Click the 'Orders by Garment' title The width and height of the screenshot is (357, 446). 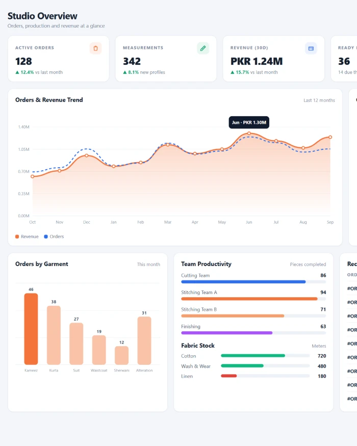pos(41,264)
